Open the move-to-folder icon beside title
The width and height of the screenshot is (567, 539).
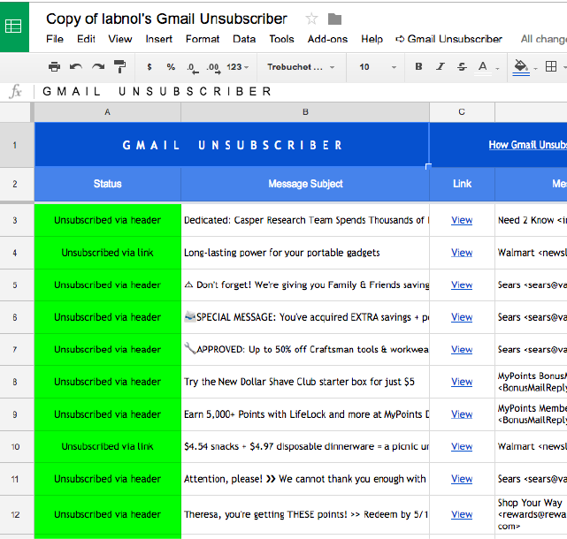[x=334, y=19]
